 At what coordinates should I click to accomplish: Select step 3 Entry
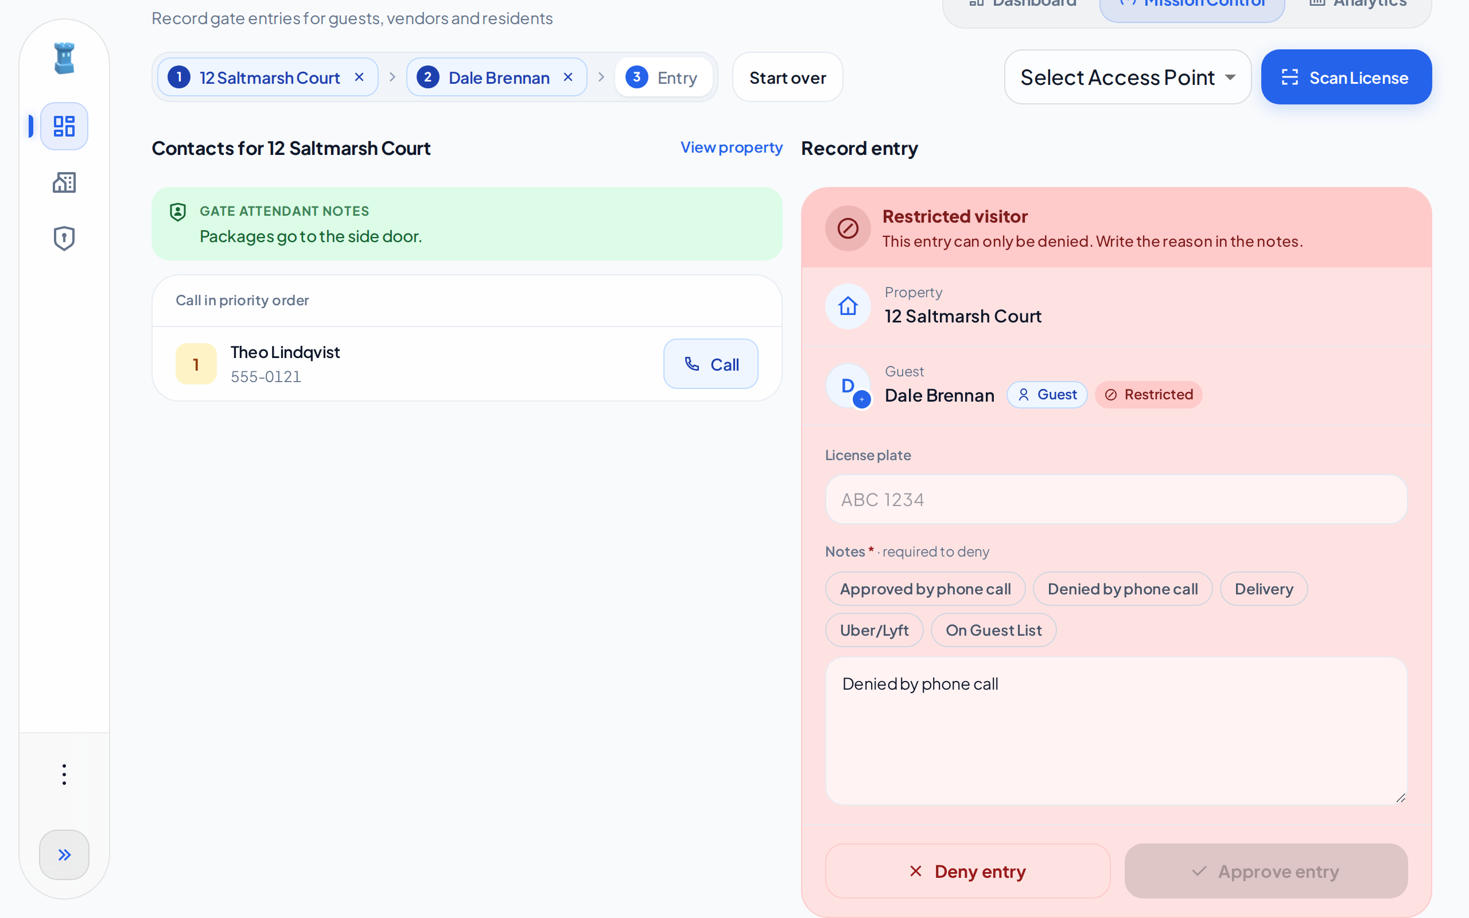tap(663, 77)
